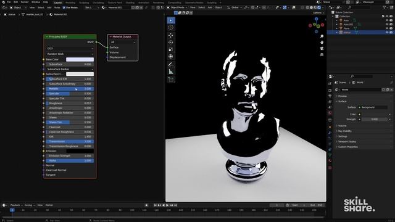Expand the Viewport Display panel
Image resolution: width=395 pixels, height=222 pixels.
[x=347, y=141]
